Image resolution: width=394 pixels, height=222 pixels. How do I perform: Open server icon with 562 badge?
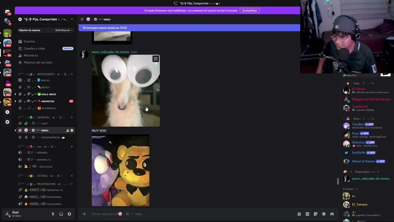[x=7, y=92]
